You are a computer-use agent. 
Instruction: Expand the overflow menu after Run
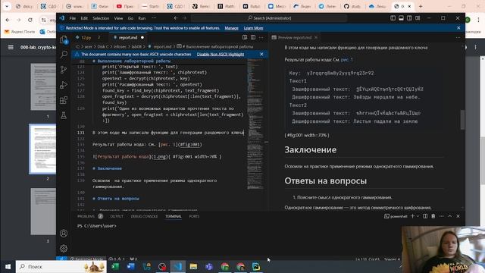(154, 18)
